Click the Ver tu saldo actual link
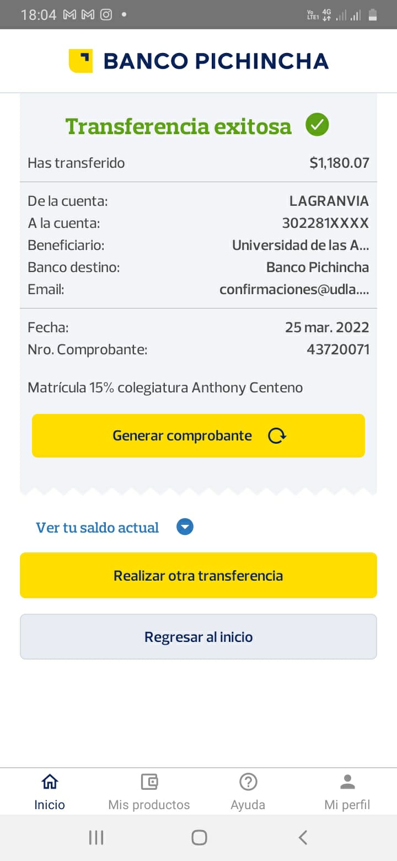 pyautogui.click(x=98, y=528)
